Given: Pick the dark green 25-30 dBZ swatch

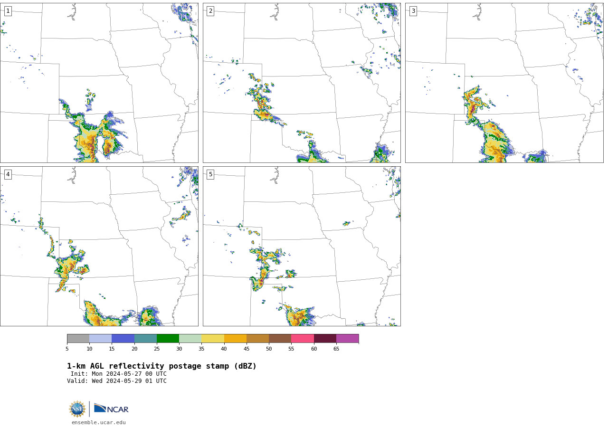Looking at the screenshot, I should point(168,339).
